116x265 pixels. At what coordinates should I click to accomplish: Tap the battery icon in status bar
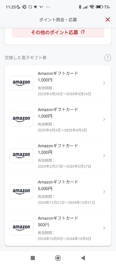point(99,7)
